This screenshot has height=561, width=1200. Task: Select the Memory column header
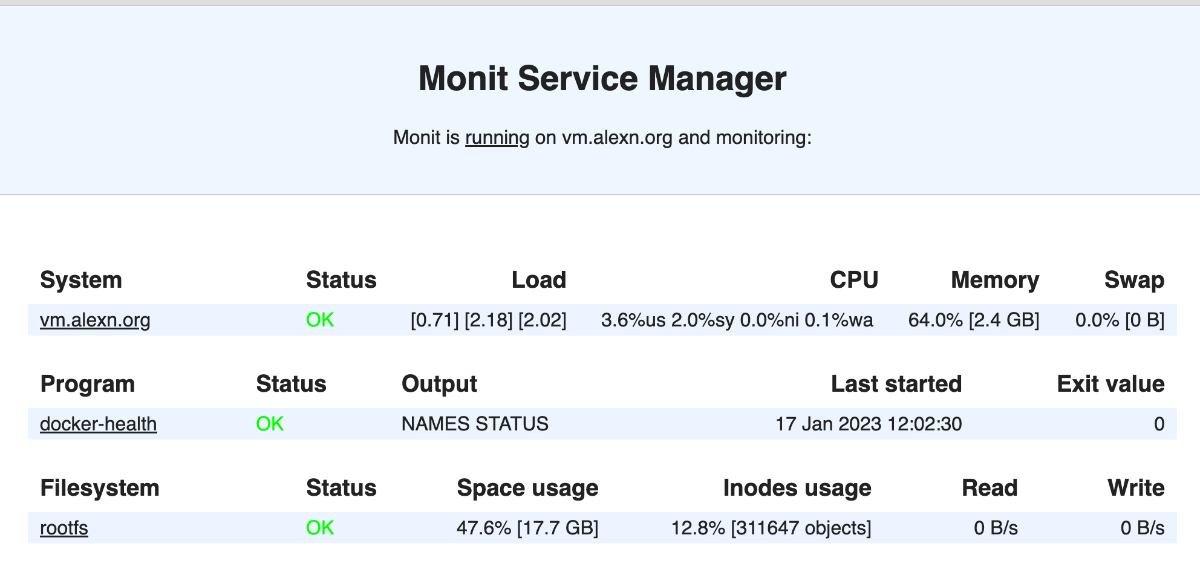[x=995, y=279]
